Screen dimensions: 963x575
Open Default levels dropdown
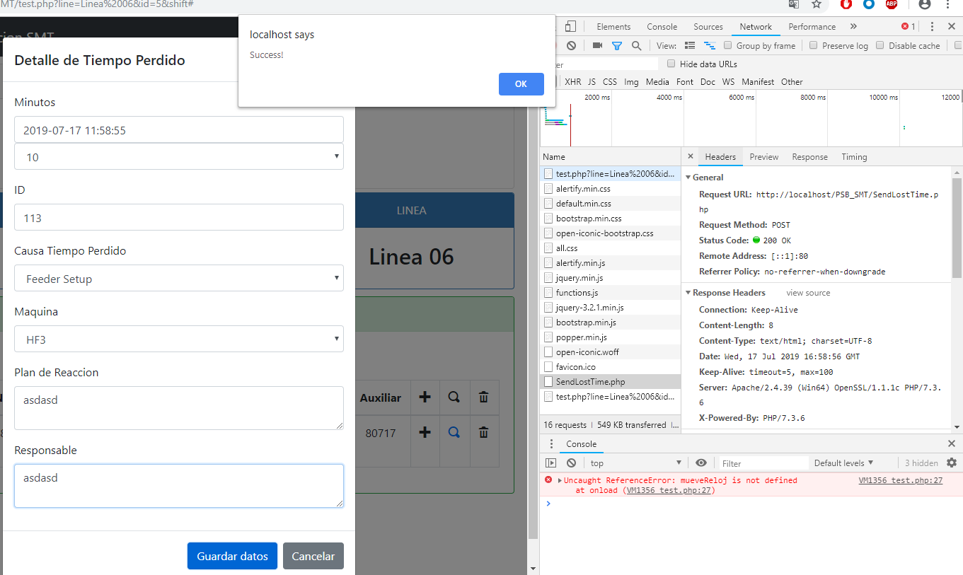pos(843,463)
